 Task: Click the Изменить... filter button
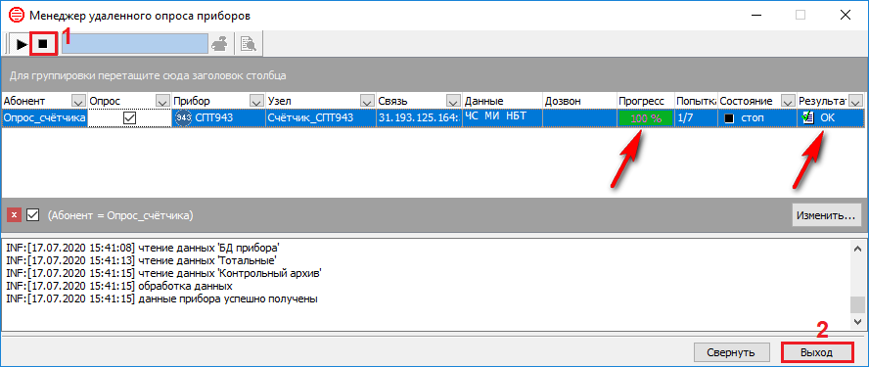coord(826,215)
